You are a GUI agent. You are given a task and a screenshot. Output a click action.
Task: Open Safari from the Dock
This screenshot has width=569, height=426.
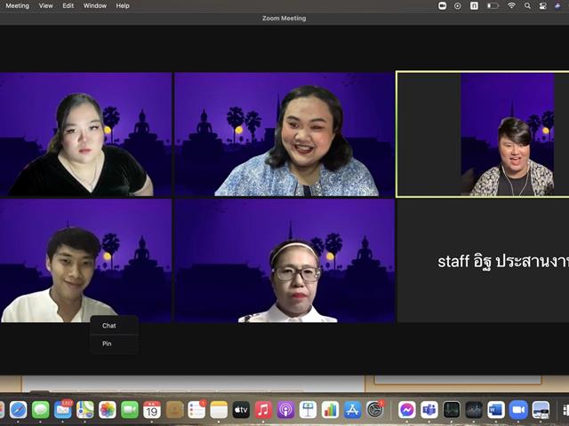[x=18, y=410]
